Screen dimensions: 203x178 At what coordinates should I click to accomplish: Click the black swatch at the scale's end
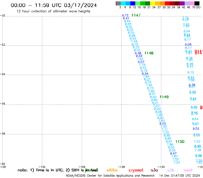click(197, 3)
